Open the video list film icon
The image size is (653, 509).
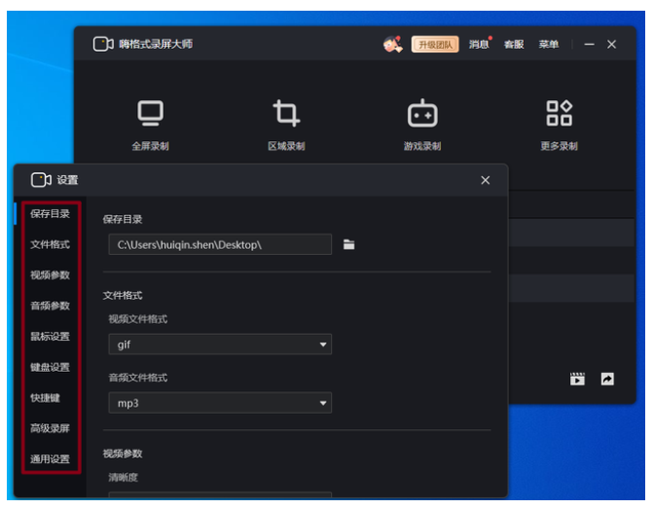[578, 380]
